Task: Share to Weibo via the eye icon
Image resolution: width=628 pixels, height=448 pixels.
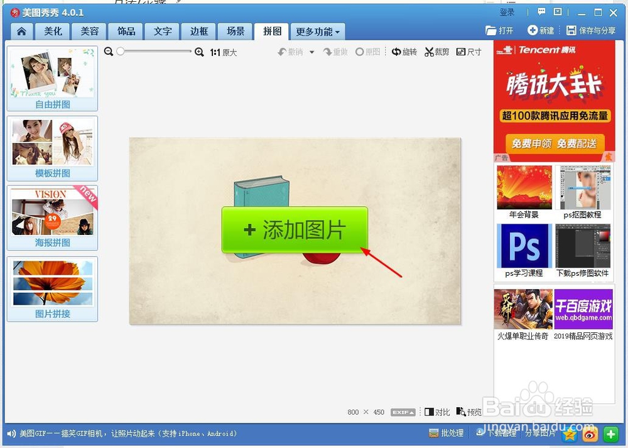Action: pos(589,434)
